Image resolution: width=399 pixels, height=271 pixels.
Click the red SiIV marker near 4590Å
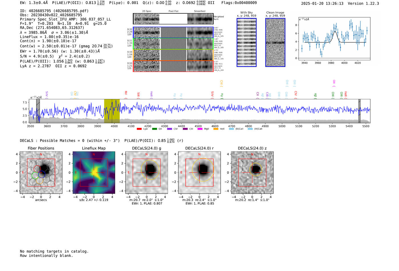point(212,95)
